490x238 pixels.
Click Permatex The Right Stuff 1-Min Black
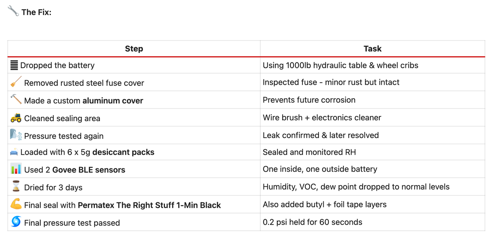149,205
